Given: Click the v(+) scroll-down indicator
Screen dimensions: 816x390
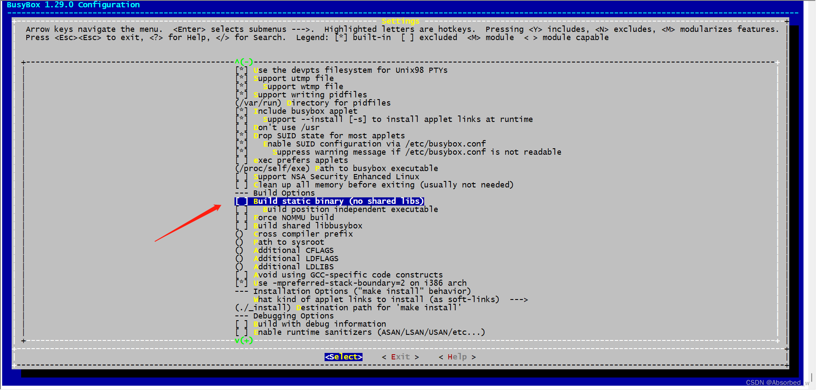Looking at the screenshot, I should (x=244, y=340).
